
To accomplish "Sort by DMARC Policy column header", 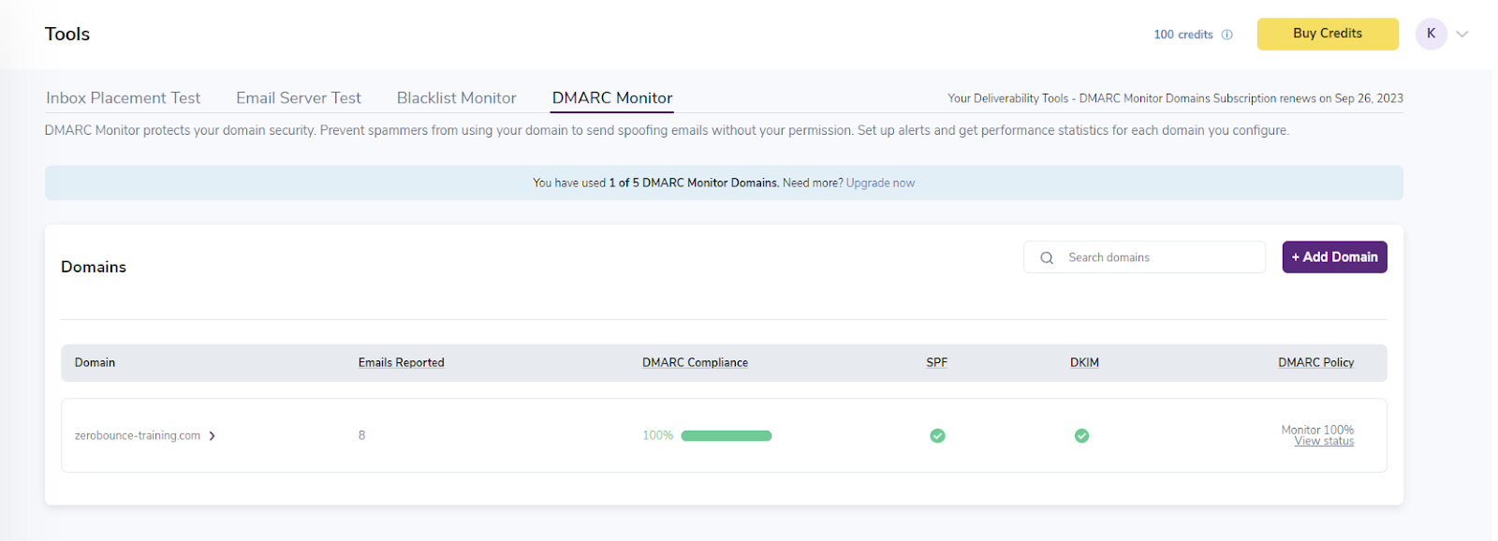I will tap(1315, 362).
